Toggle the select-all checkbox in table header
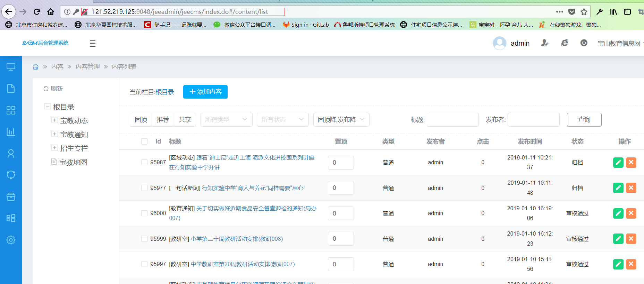 tap(144, 141)
